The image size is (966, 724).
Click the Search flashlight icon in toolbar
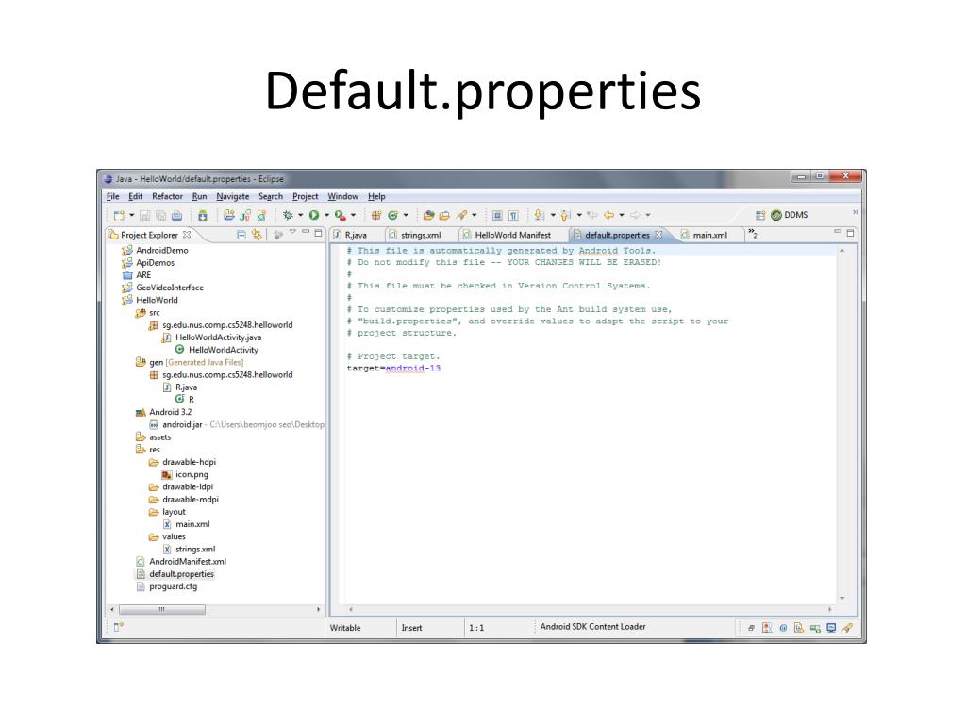pos(461,215)
